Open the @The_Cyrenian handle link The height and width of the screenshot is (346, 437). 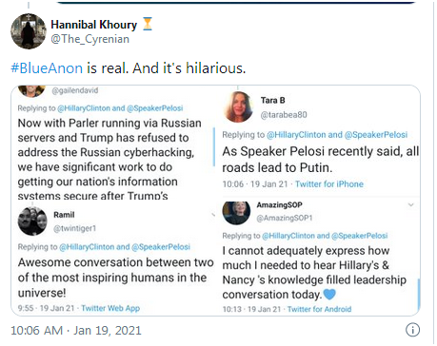[90, 39]
